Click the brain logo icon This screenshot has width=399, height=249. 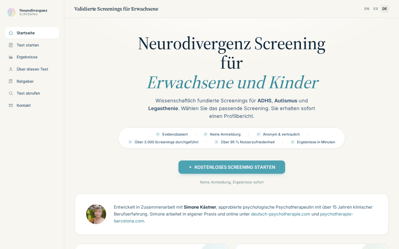coord(11,12)
